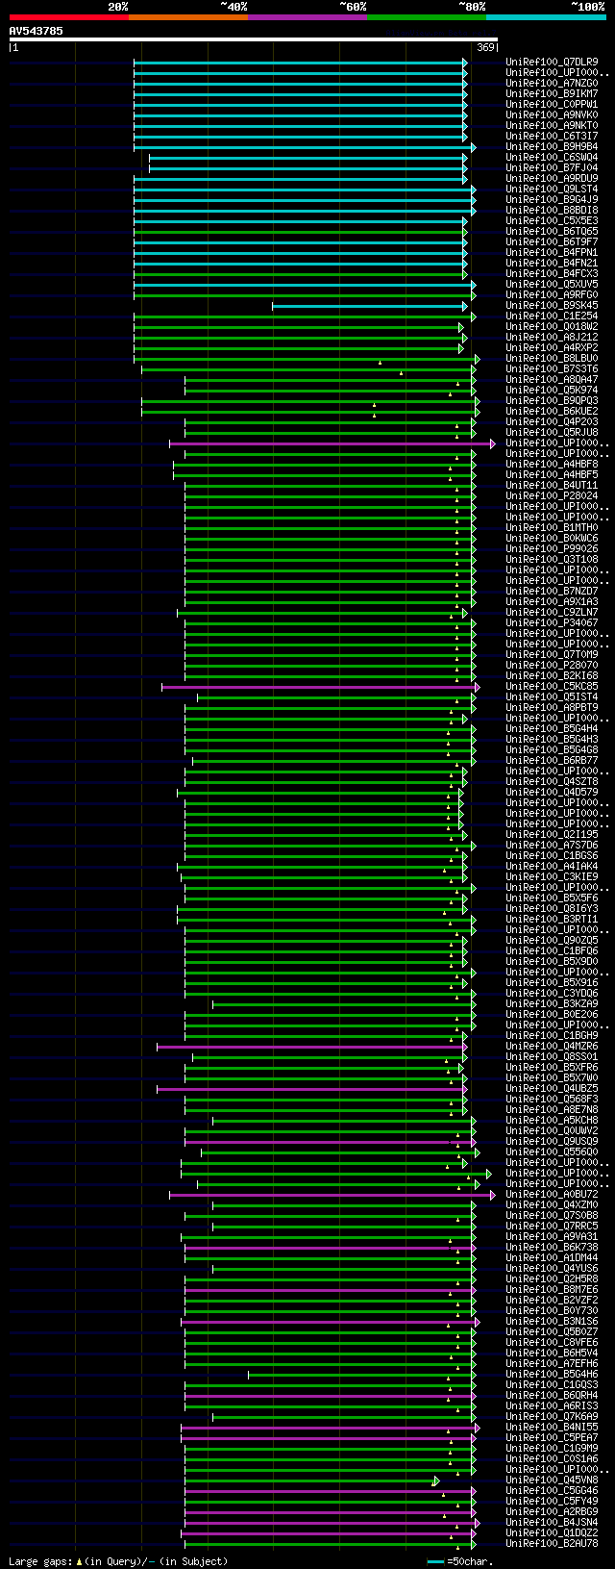Click the purple alignment bar for UniRef100_Q9USQ9
The width and height of the screenshot is (615, 1569).
coord(329,1142)
